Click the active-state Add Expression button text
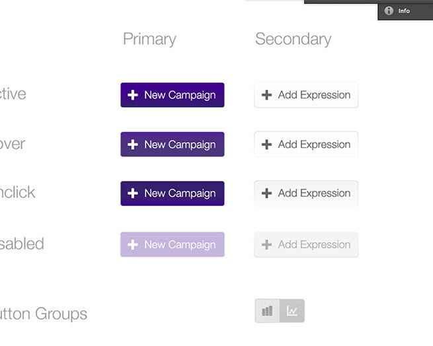Image resolution: width=433 pixels, height=346 pixels. [314, 95]
